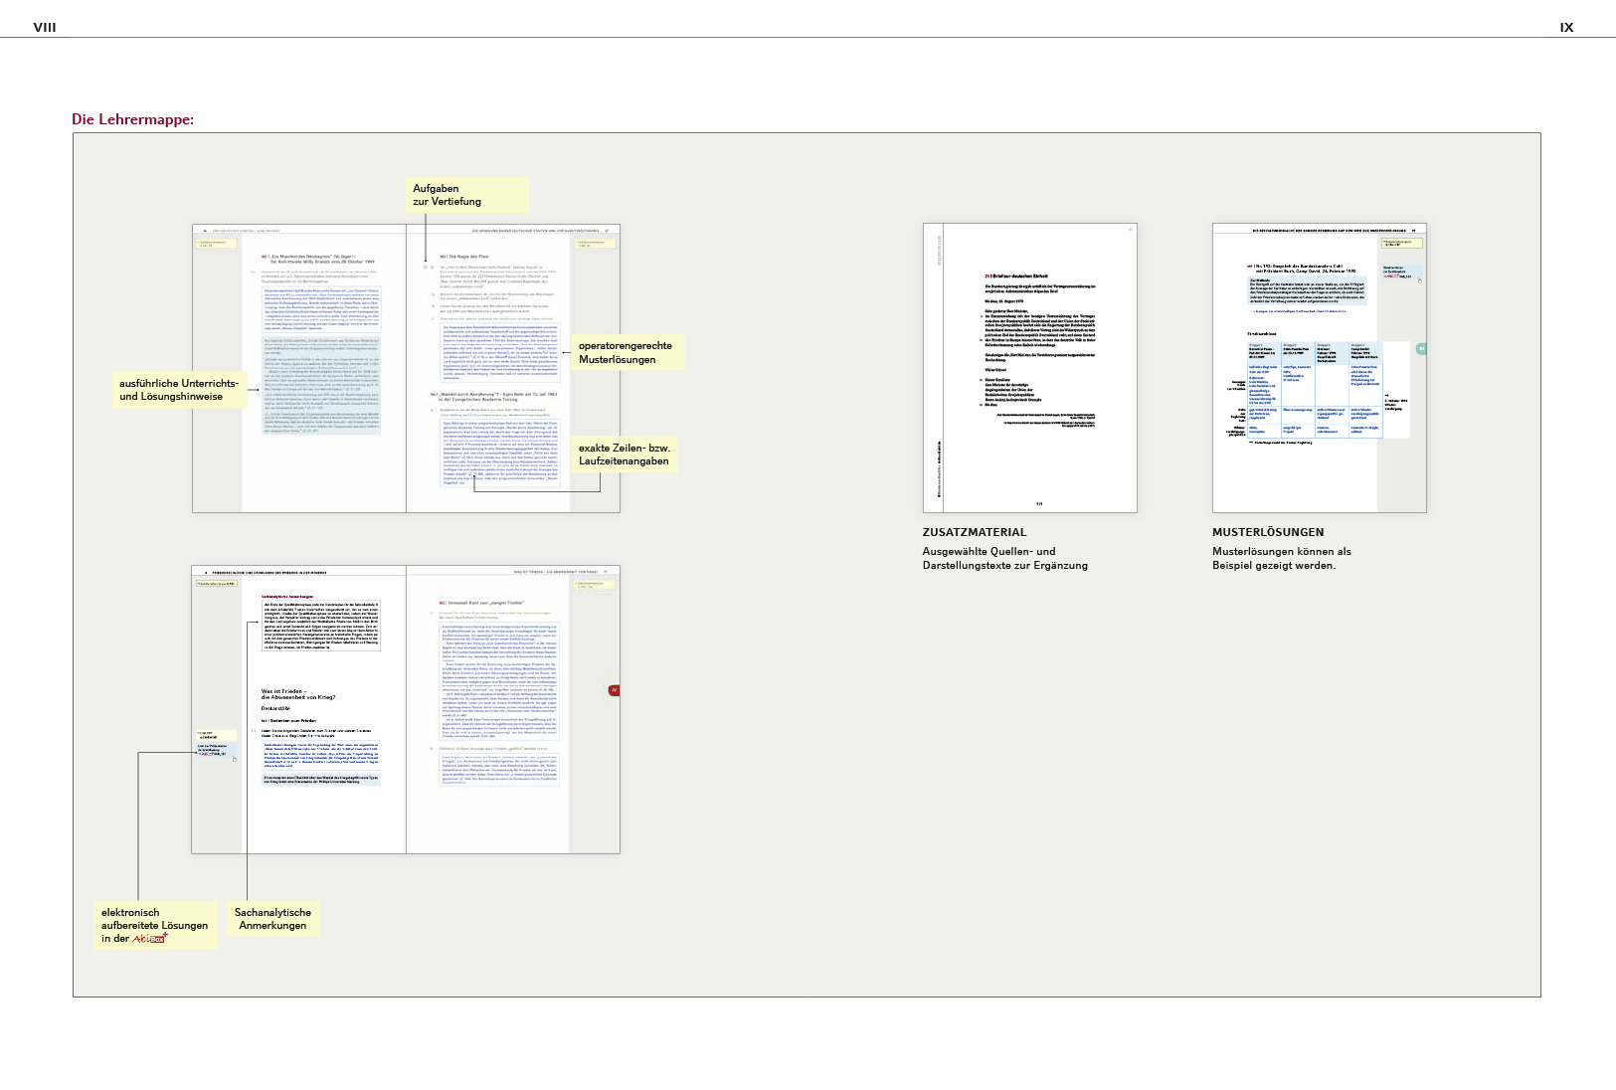The width and height of the screenshot is (1616, 1090).
Task: Click the teal chapter tab on Musterlösungen page
Action: coord(1421,349)
